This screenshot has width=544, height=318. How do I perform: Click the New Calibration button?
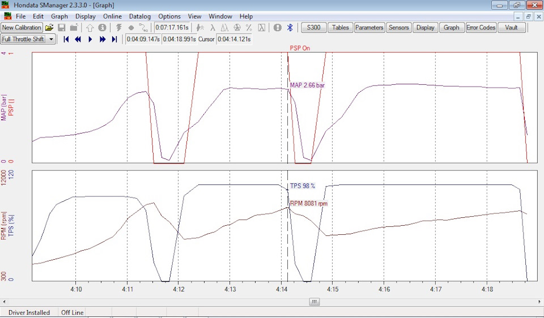22,27
